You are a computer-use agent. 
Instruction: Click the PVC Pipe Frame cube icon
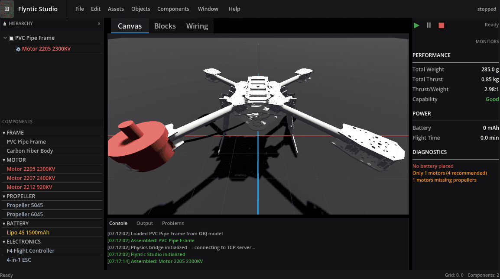click(x=11, y=38)
